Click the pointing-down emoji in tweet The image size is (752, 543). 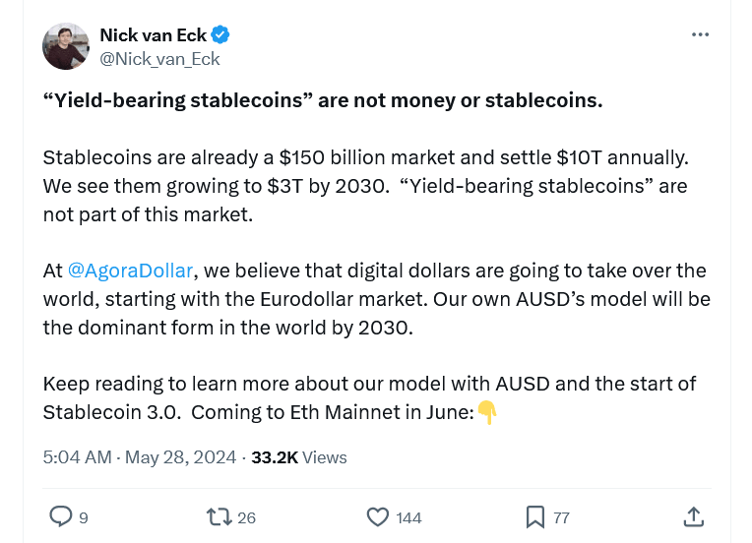487,413
